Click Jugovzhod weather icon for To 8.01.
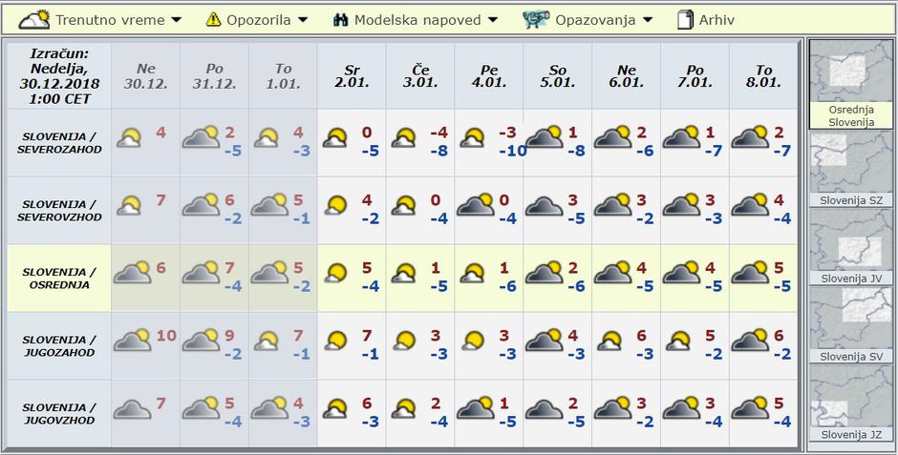Image resolution: width=898 pixels, height=455 pixels. click(750, 408)
